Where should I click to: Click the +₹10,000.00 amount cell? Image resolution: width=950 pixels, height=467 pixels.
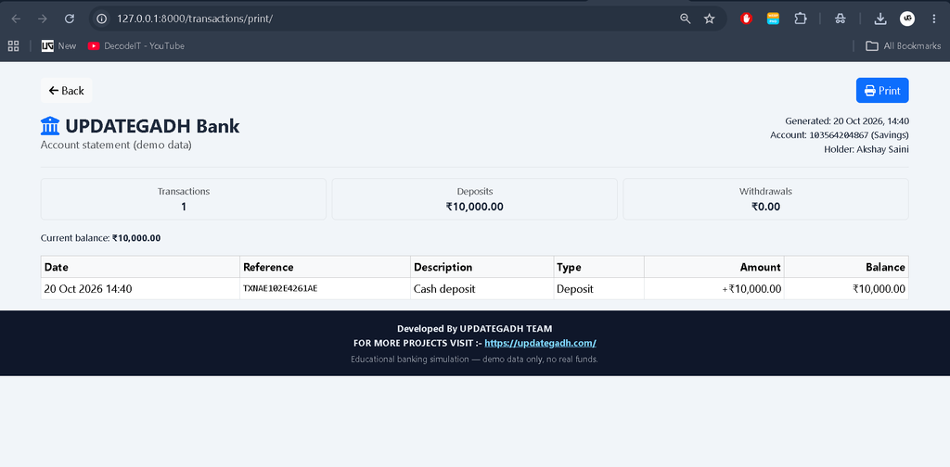tap(713, 288)
